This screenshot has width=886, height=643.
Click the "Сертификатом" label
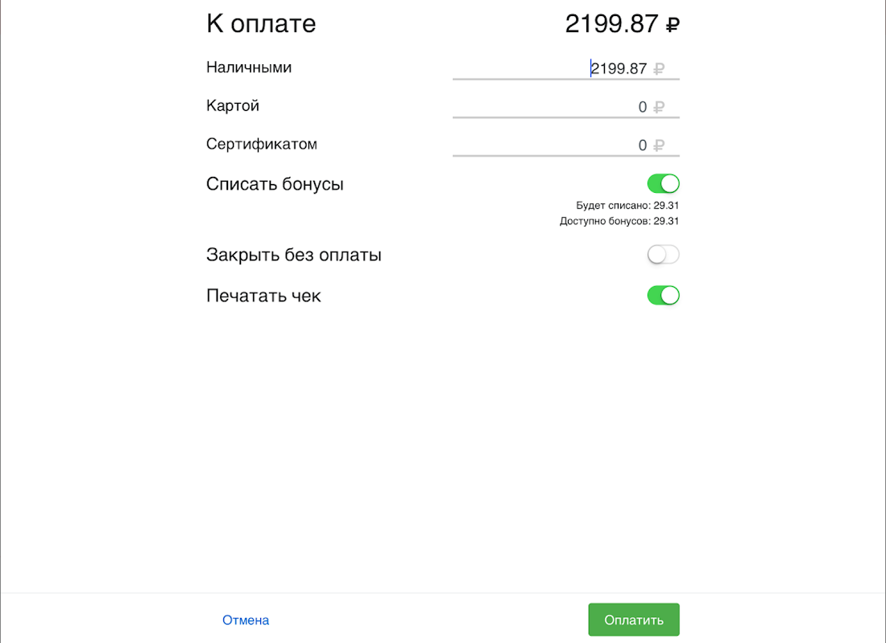(262, 145)
